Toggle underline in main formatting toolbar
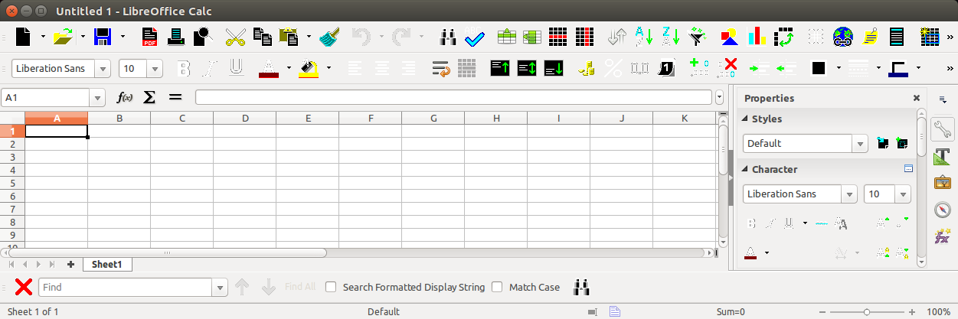 [x=236, y=69]
